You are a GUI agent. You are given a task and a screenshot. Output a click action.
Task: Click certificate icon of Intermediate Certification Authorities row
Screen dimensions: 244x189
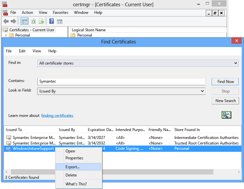tap(9, 138)
